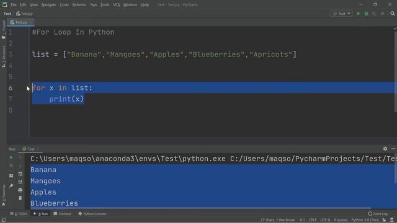Restore layout icon in Run panel

tap(11, 176)
